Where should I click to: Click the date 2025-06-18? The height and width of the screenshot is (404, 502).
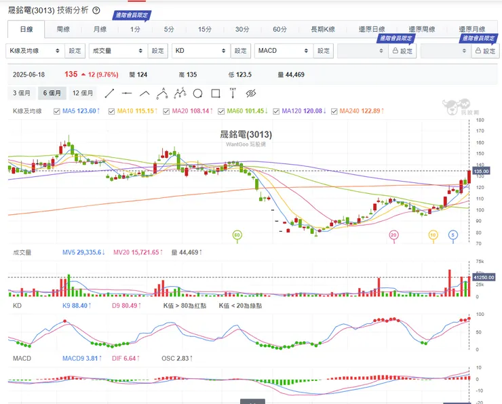click(28, 75)
